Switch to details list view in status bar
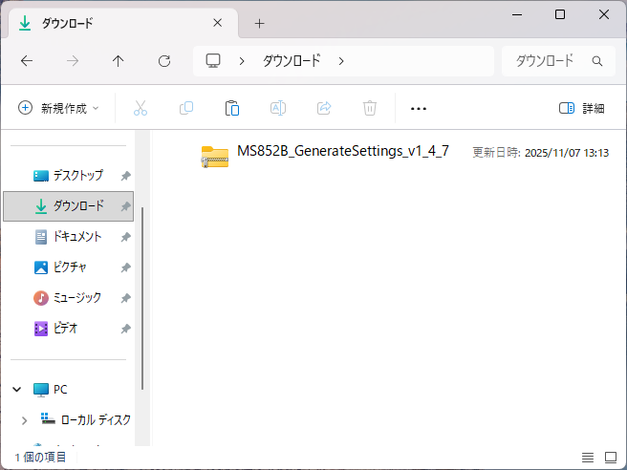This screenshot has height=470, width=627. tap(588, 457)
